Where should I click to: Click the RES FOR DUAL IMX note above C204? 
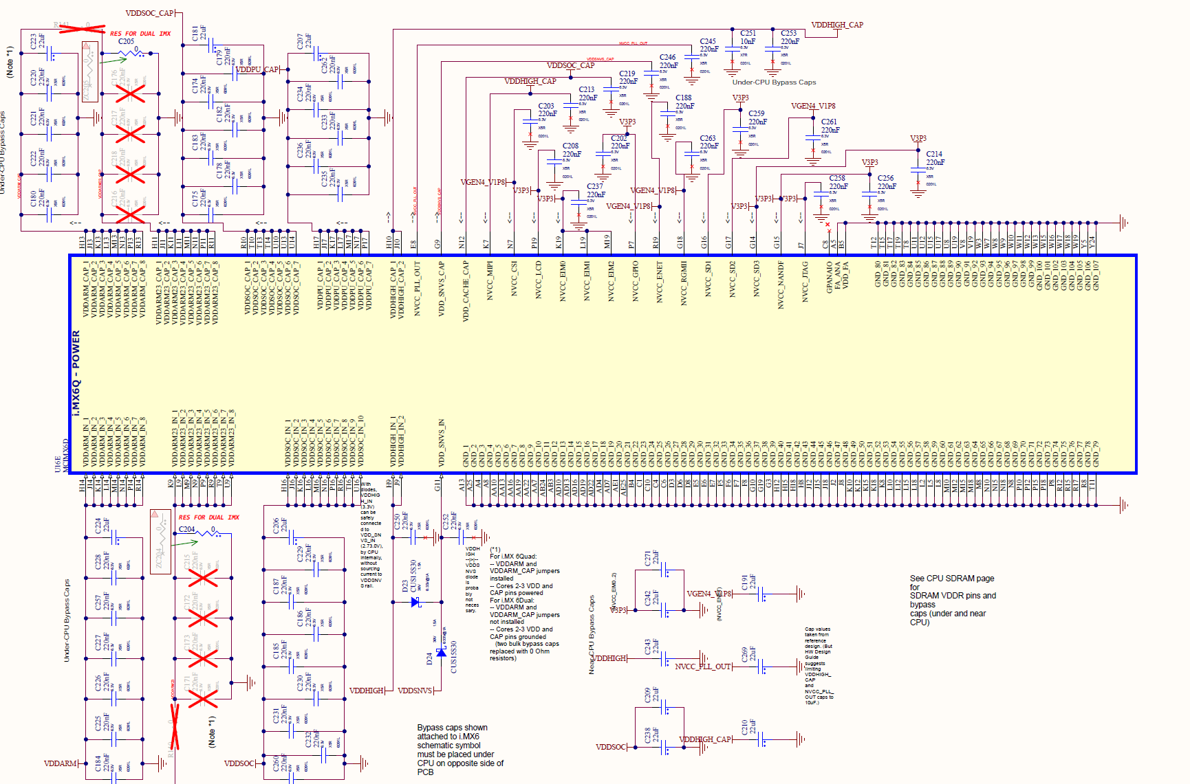[209, 517]
